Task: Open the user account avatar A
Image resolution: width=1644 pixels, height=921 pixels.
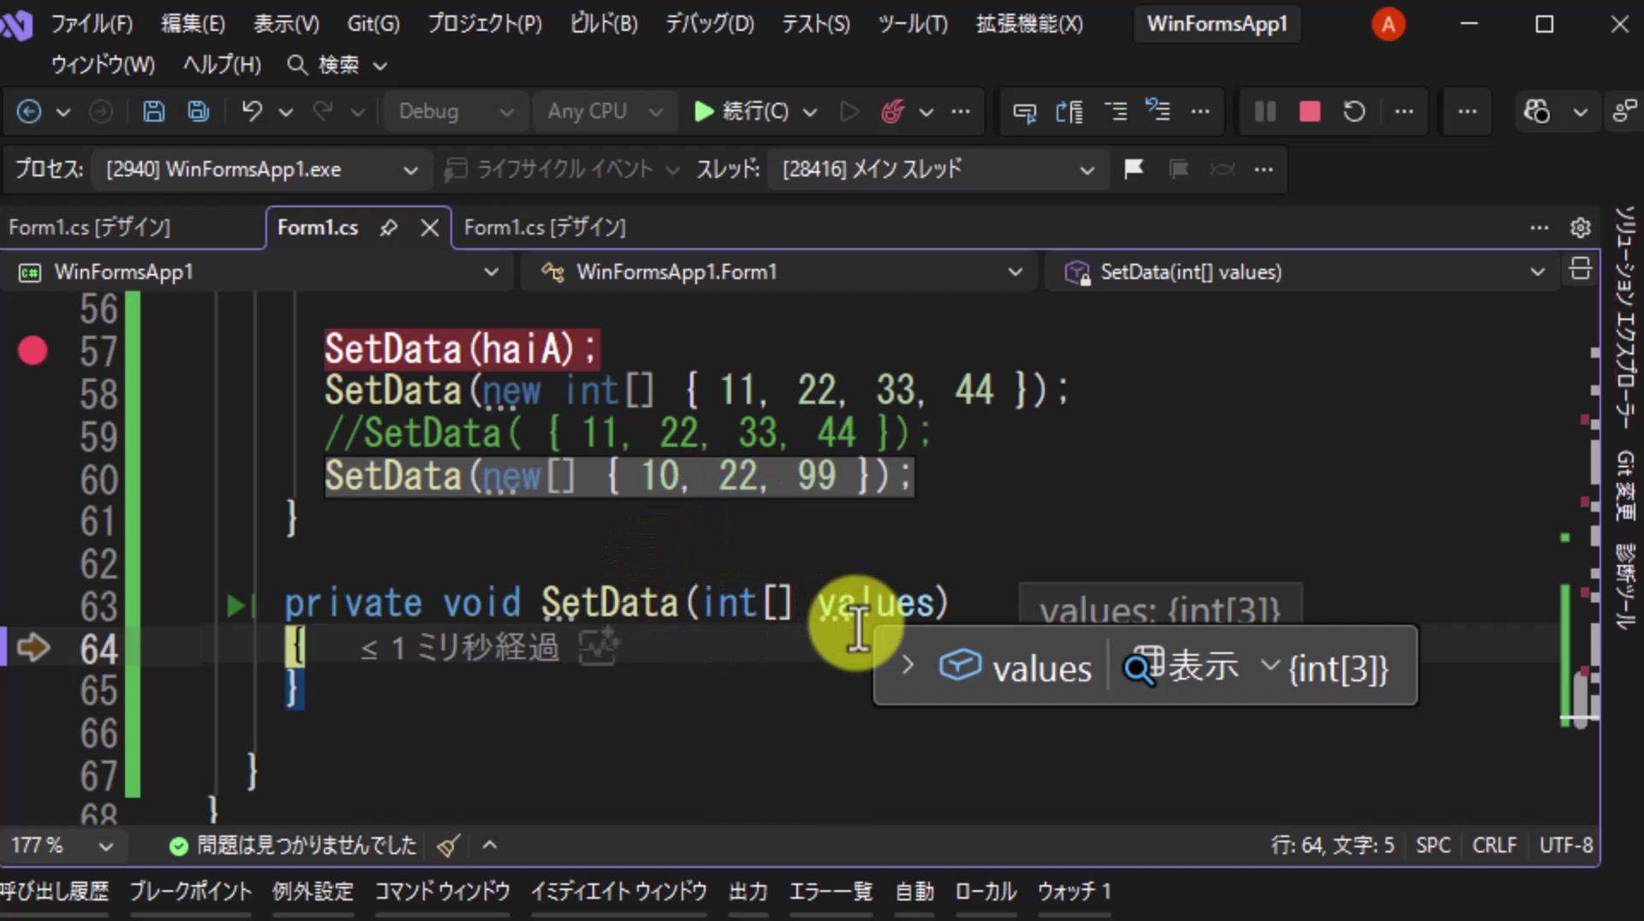Action: [x=1388, y=24]
